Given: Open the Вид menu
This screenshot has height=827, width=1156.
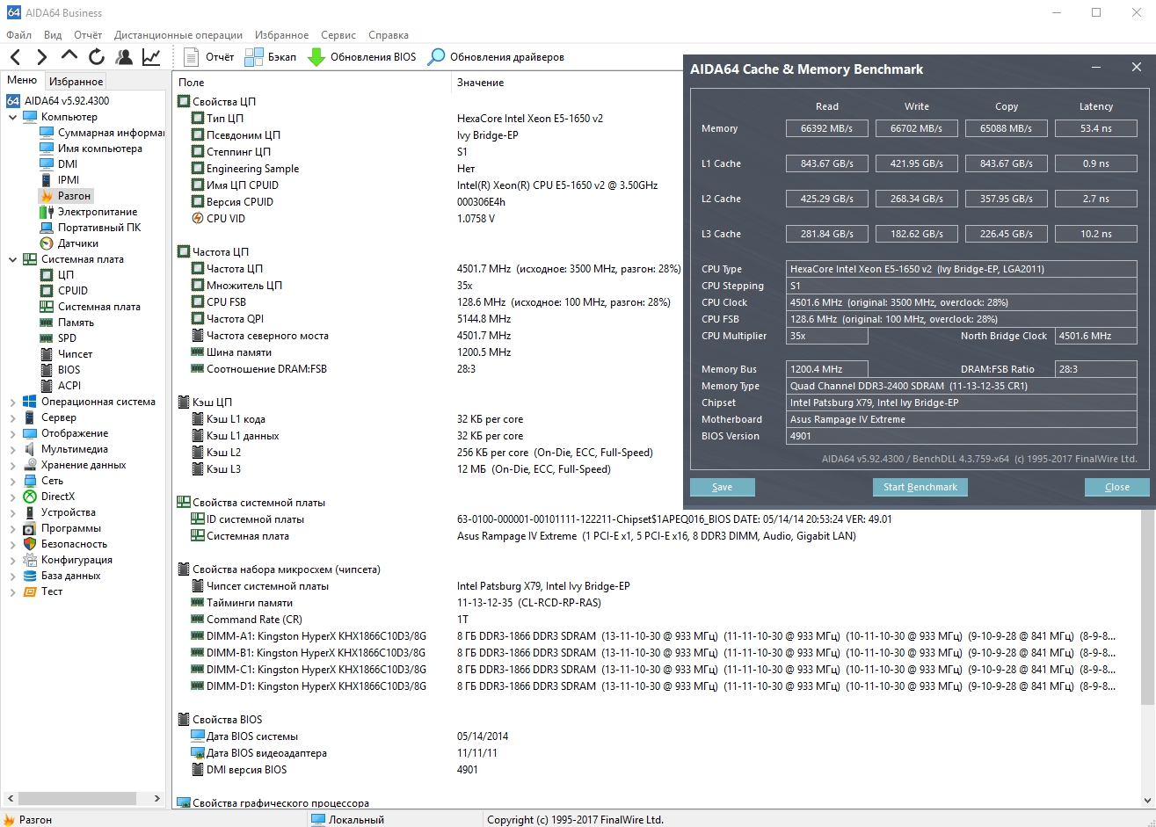Looking at the screenshot, I should coord(53,35).
